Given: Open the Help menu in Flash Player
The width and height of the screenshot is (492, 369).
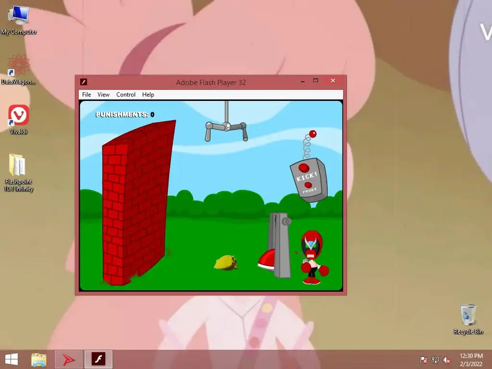Looking at the screenshot, I should pos(148,95).
